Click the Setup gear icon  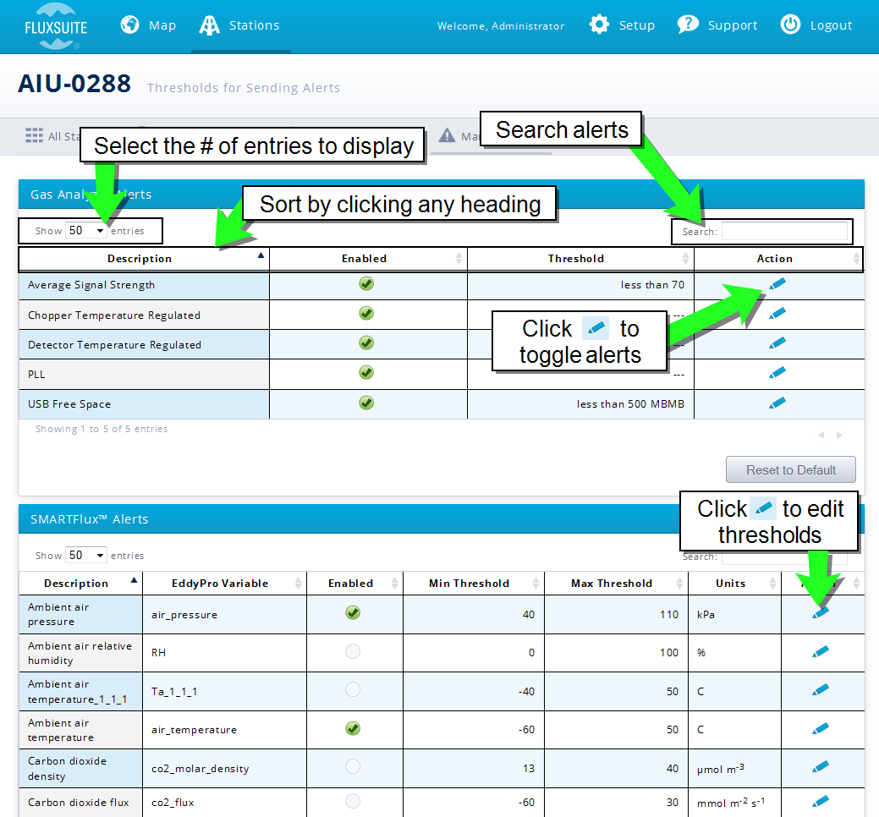(599, 25)
